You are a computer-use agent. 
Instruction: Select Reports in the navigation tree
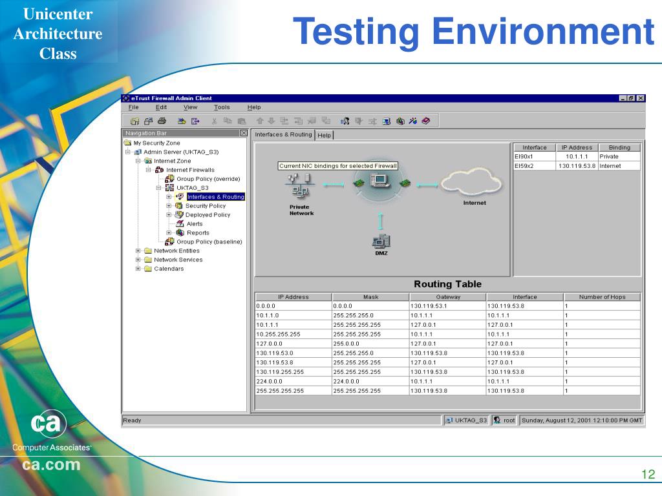click(198, 232)
